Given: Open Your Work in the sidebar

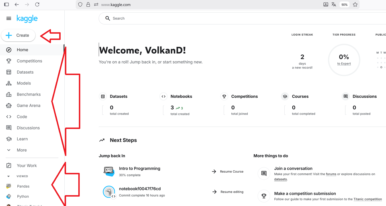Looking at the screenshot, I should tap(26, 165).
